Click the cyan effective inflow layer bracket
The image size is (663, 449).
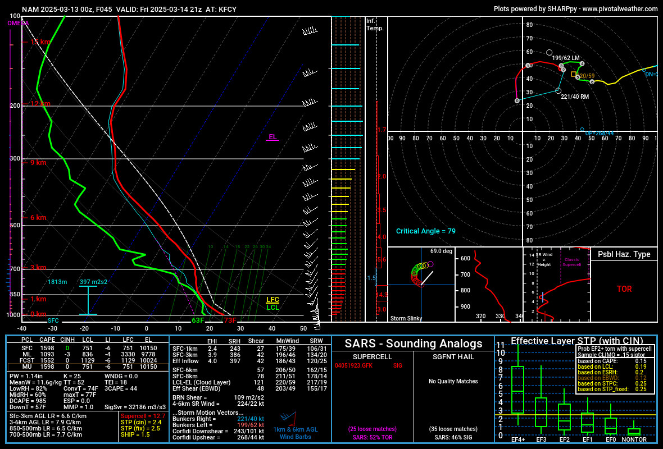(x=88, y=300)
